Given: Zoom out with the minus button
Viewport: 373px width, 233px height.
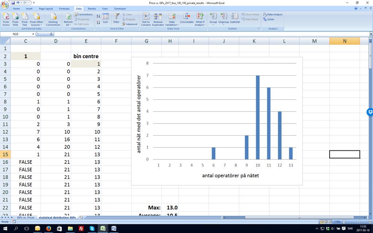Looking at the screenshot, I should [x=343, y=222].
